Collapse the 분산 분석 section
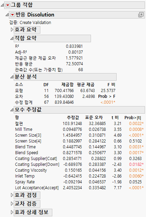 pyautogui.click(x=12, y=77)
